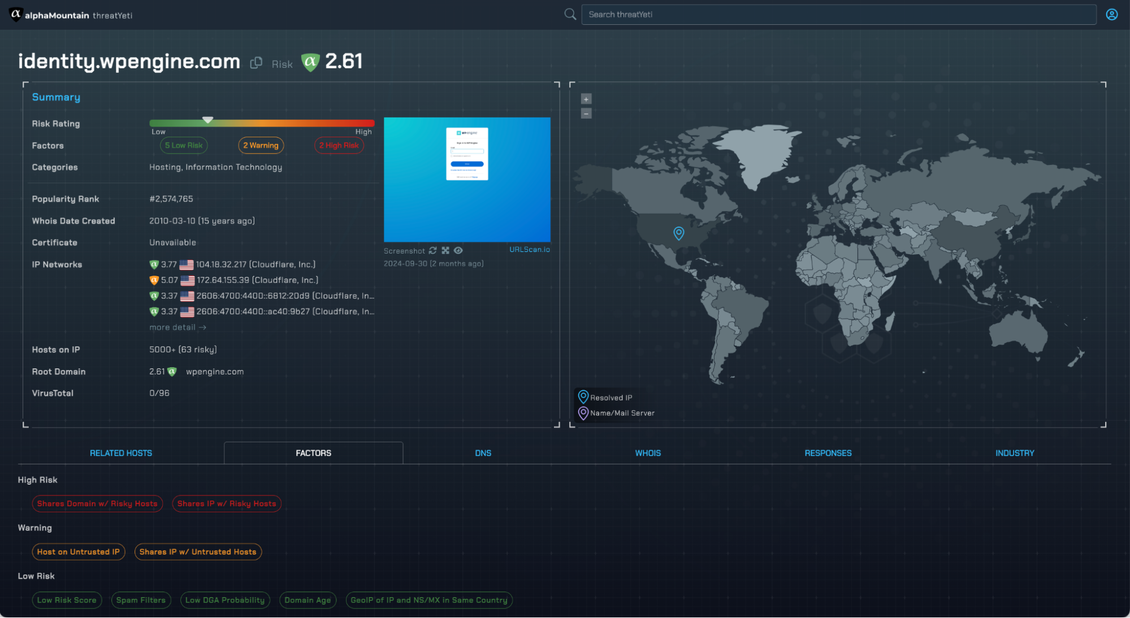
Task: Click the risk rating slider marker
Action: pos(208,120)
